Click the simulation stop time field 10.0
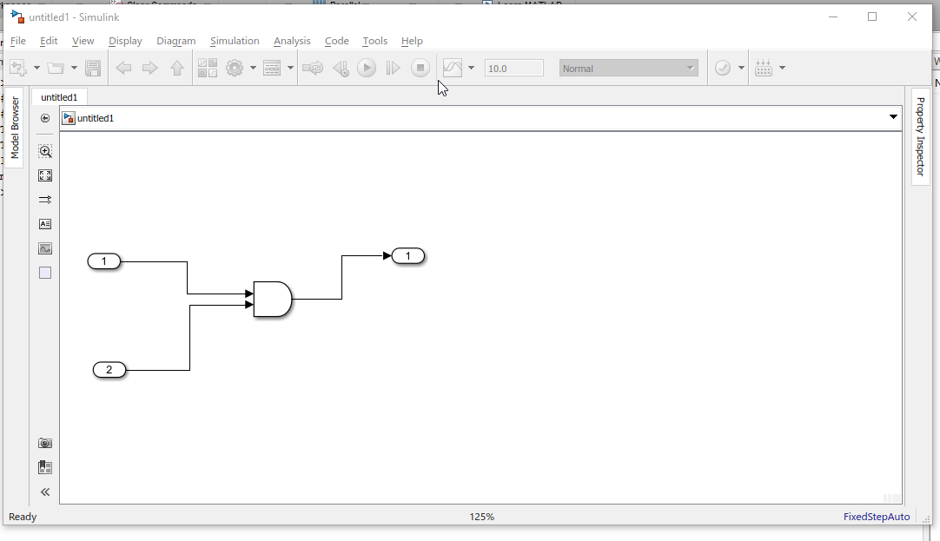 (514, 69)
